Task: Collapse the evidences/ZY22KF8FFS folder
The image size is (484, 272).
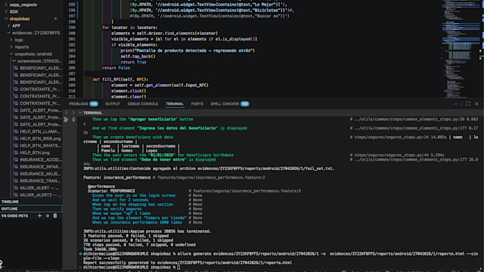Action: (9, 33)
